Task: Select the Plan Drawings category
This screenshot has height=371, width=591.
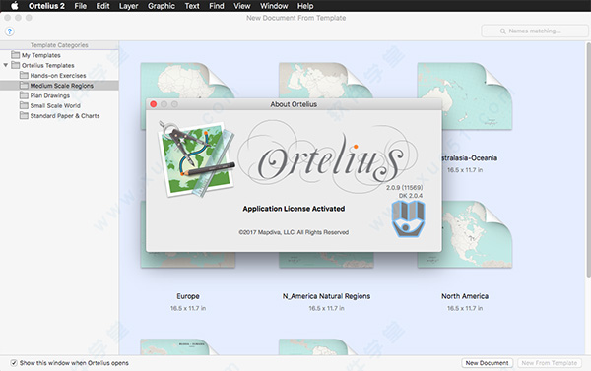Action: [59, 95]
